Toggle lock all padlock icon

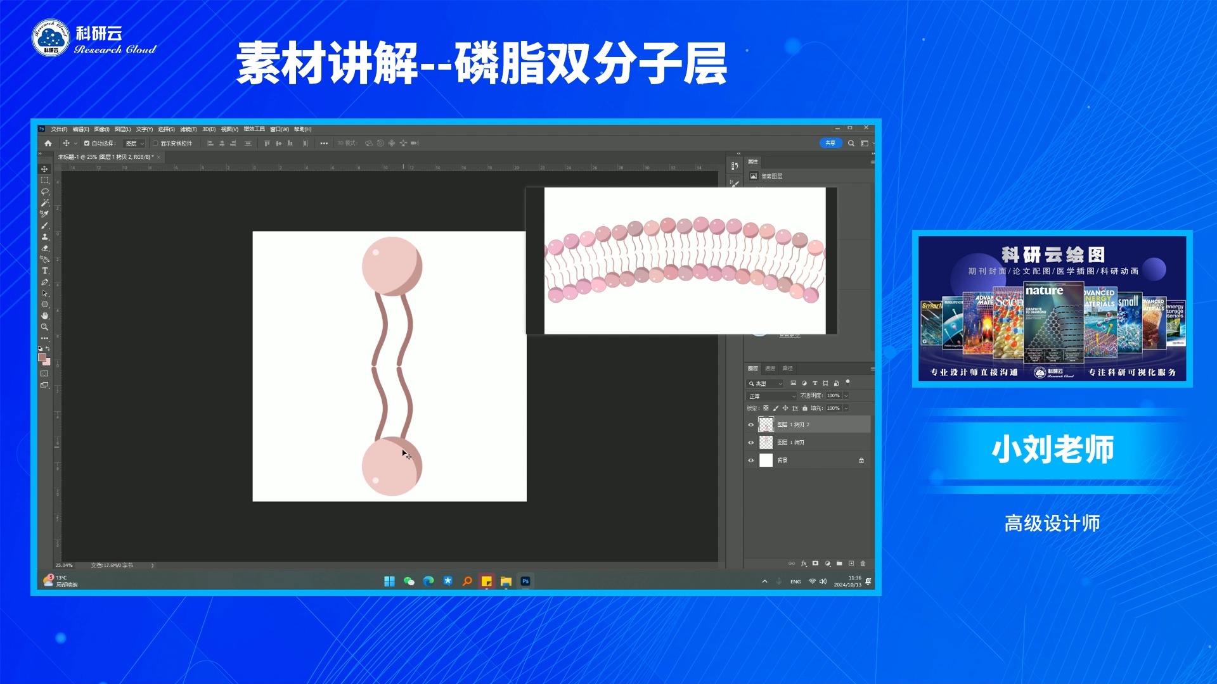click(805, 408)
